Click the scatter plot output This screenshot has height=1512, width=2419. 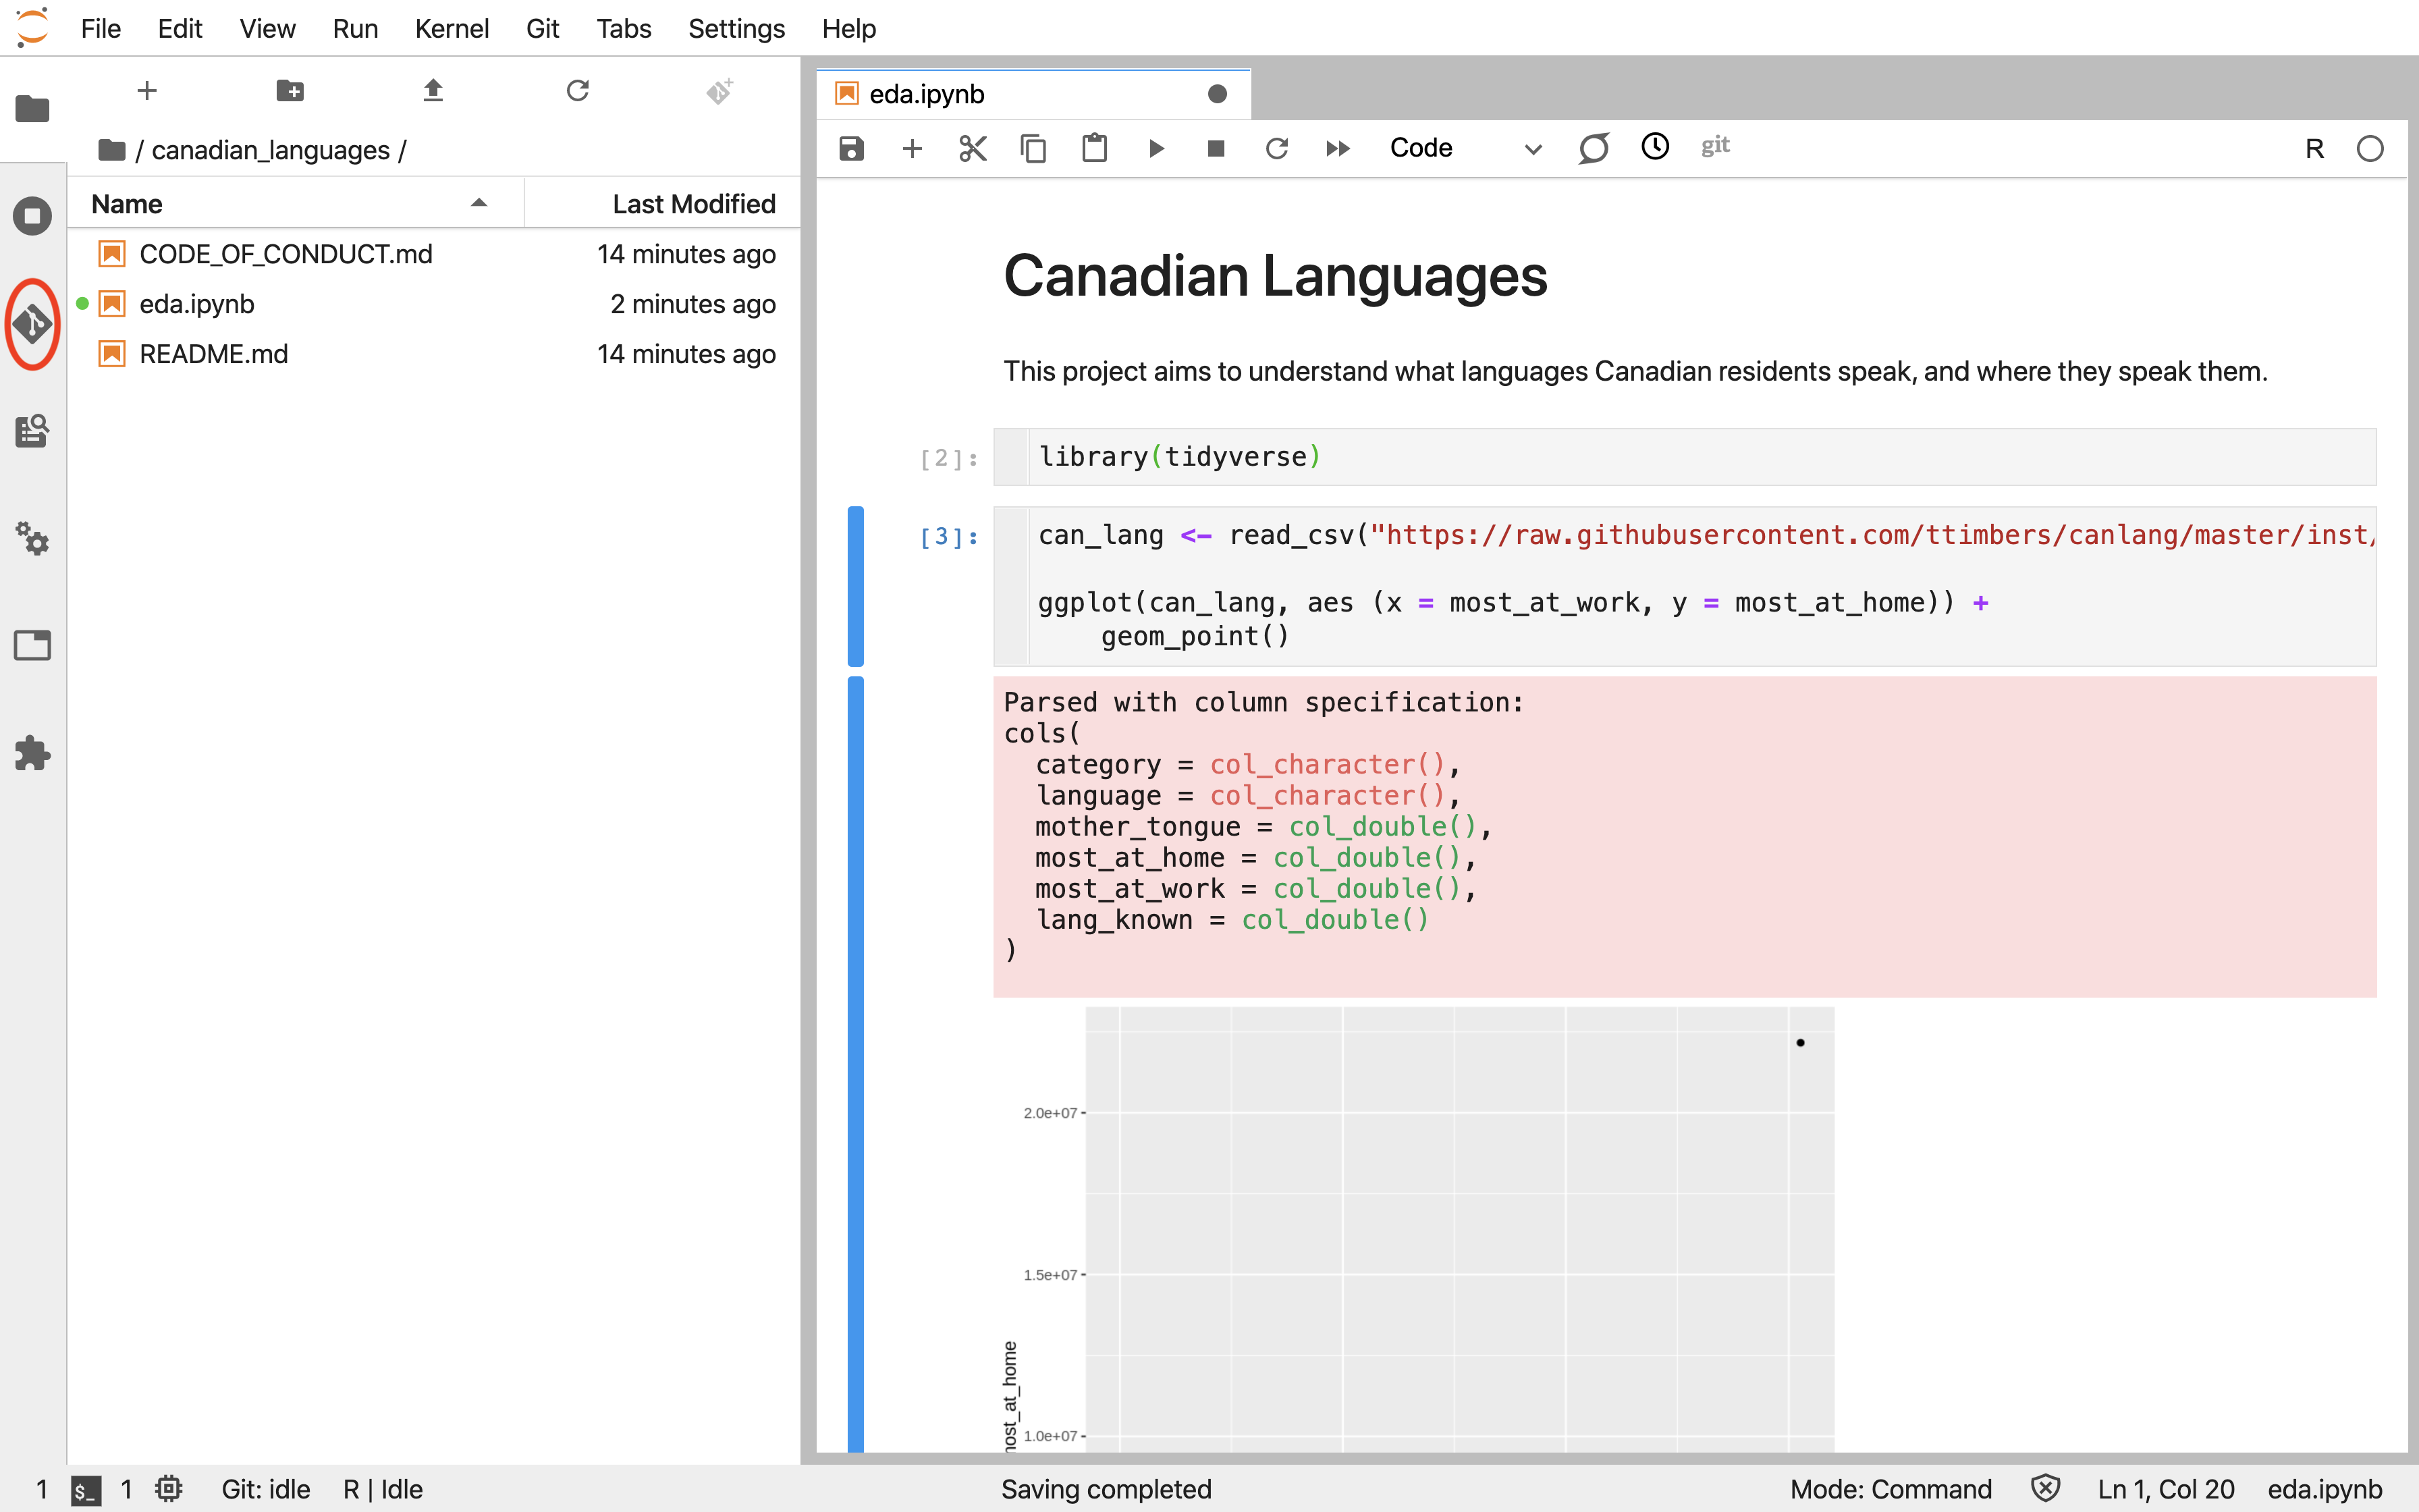(x=1419, y=1229)
